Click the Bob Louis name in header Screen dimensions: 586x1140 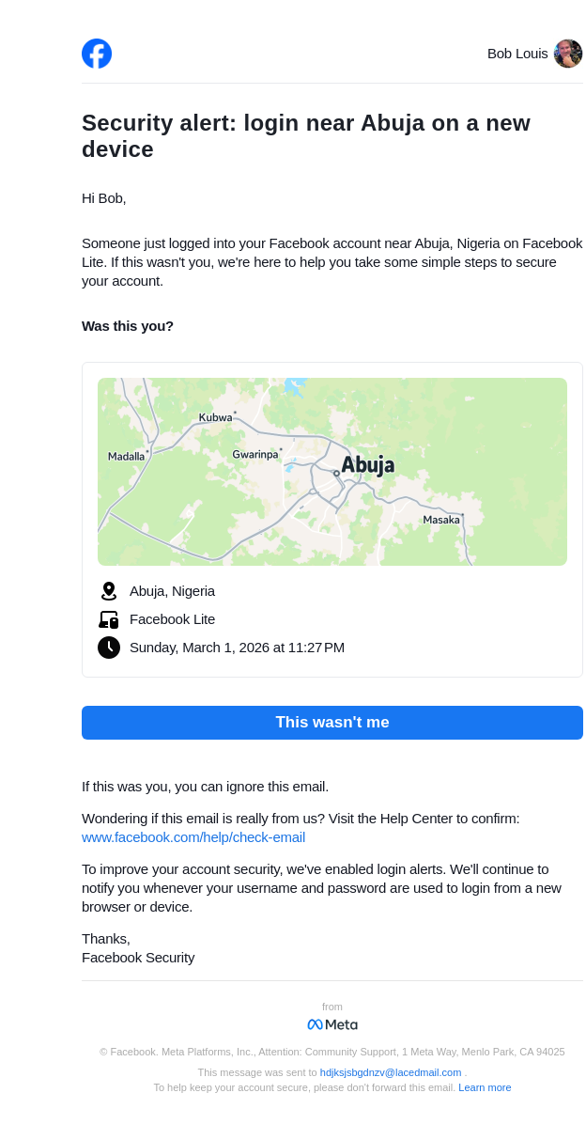(x=517, y=54)
